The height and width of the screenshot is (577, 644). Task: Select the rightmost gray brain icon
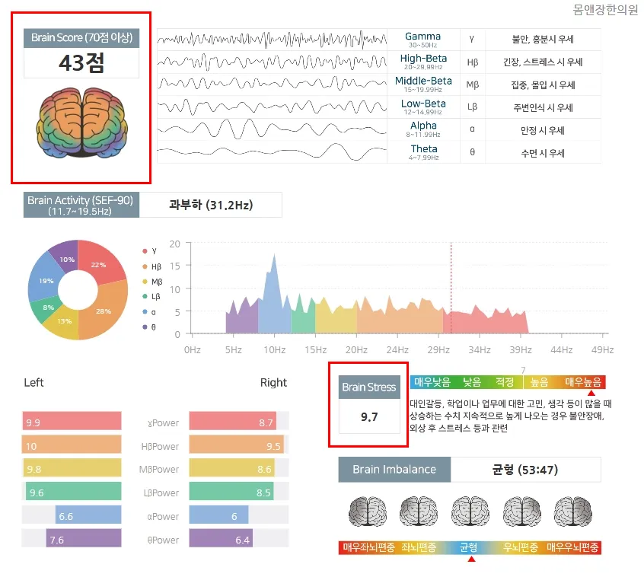pyautogui.click(x=573, y=512)
